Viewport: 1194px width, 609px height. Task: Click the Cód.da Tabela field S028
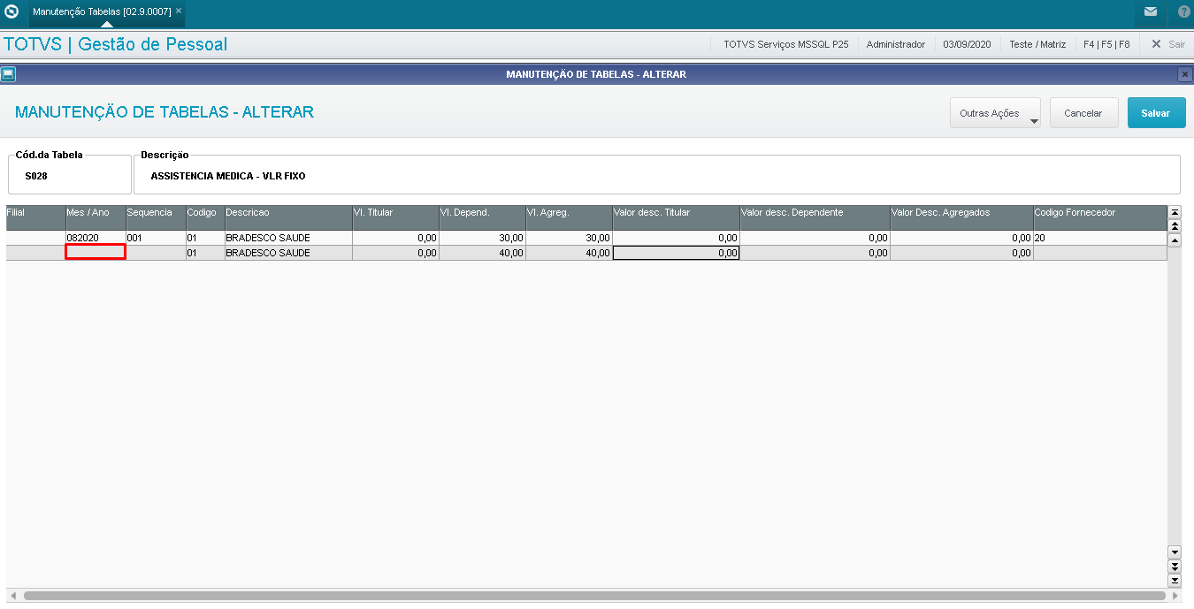pos(69,176)
